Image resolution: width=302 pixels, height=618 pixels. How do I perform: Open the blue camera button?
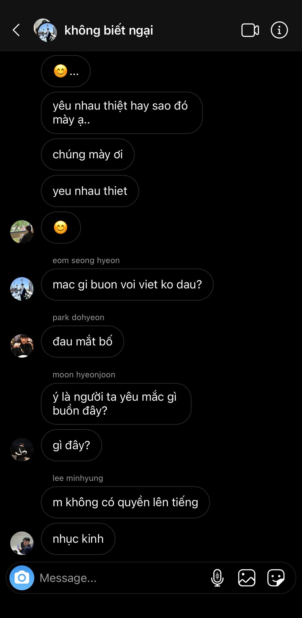pos(22,578)
